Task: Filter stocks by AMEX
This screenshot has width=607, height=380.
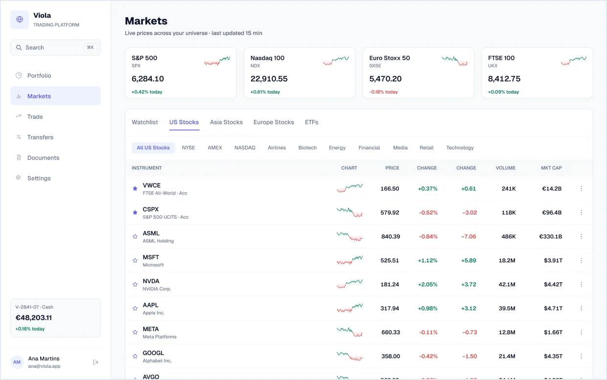Action: point(215,147)
